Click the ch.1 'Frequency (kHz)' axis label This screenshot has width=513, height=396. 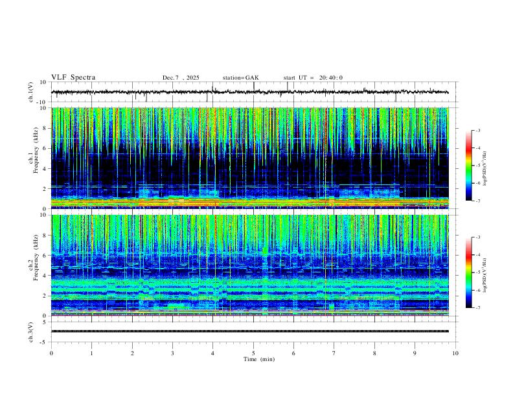(36, 151)
